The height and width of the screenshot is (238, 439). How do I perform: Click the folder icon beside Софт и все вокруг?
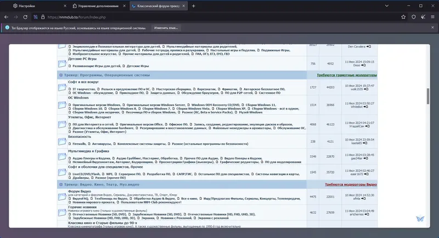[62, 88]
